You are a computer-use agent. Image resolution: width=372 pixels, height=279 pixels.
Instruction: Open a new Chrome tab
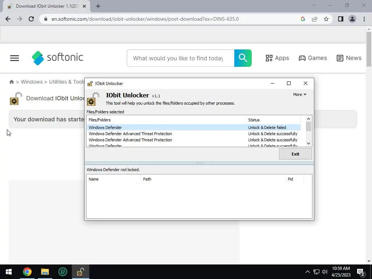(x=98, y=6)
